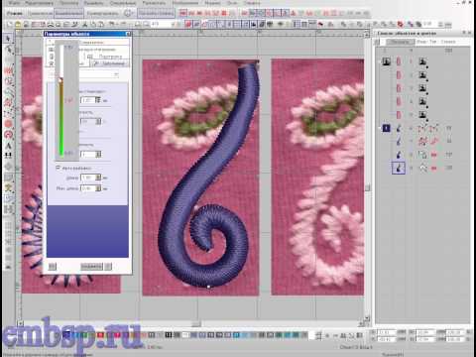Select the 'H' tool in left toolbar

click(9, 155)
